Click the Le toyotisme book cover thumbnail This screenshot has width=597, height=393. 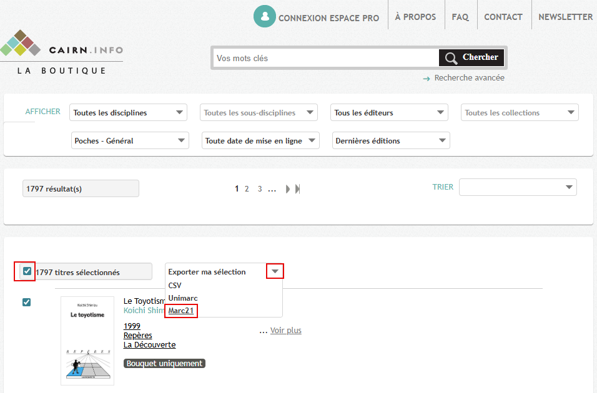point(87,341)
